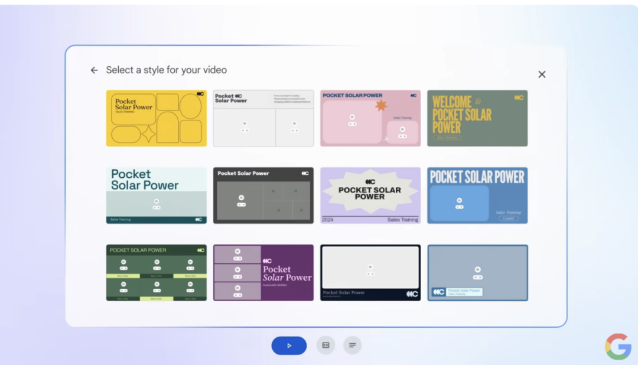Viewport: 638px width, 365px height.
Task: Select the black framed white screen style
Action: coord(370,273)
